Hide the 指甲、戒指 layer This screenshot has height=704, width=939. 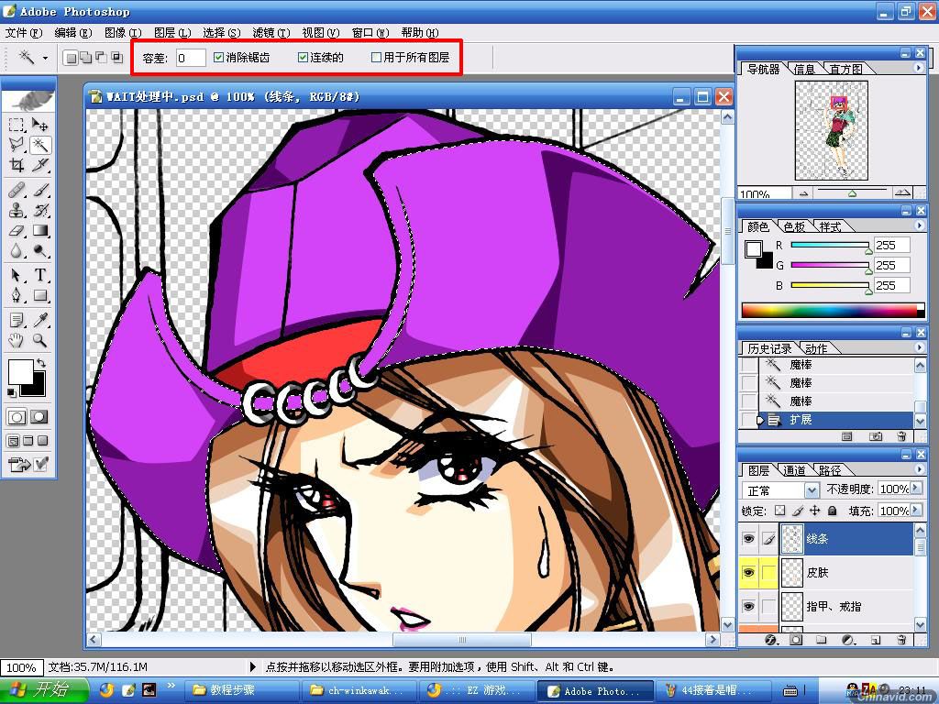pyautogui.click(x=748, y=606)
